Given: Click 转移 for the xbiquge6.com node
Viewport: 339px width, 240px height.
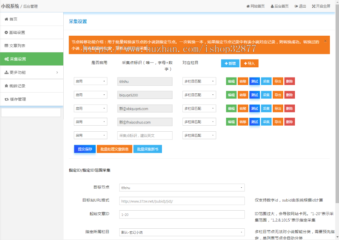Looking at the screenshot, I should tap(243, 108).
